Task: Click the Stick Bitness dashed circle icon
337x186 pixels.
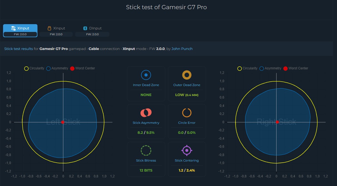Action: (146, 150)
